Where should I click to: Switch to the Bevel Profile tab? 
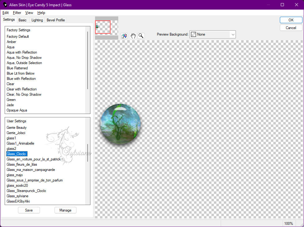[56, 20]
